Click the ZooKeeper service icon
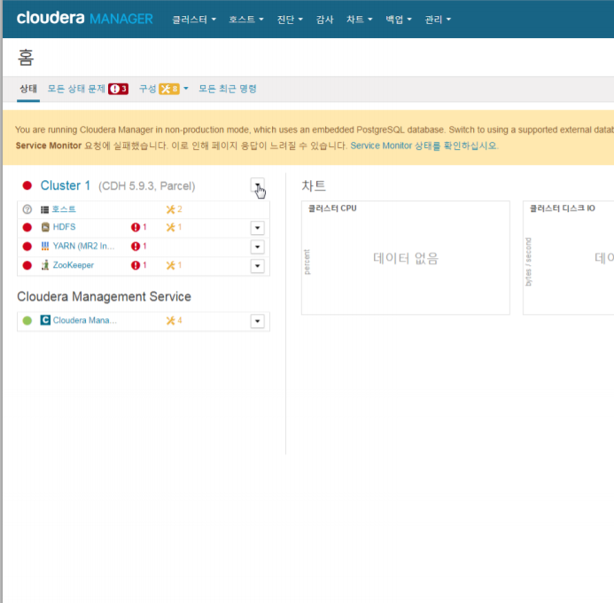The image size is (614, 603). click(45, 265)
